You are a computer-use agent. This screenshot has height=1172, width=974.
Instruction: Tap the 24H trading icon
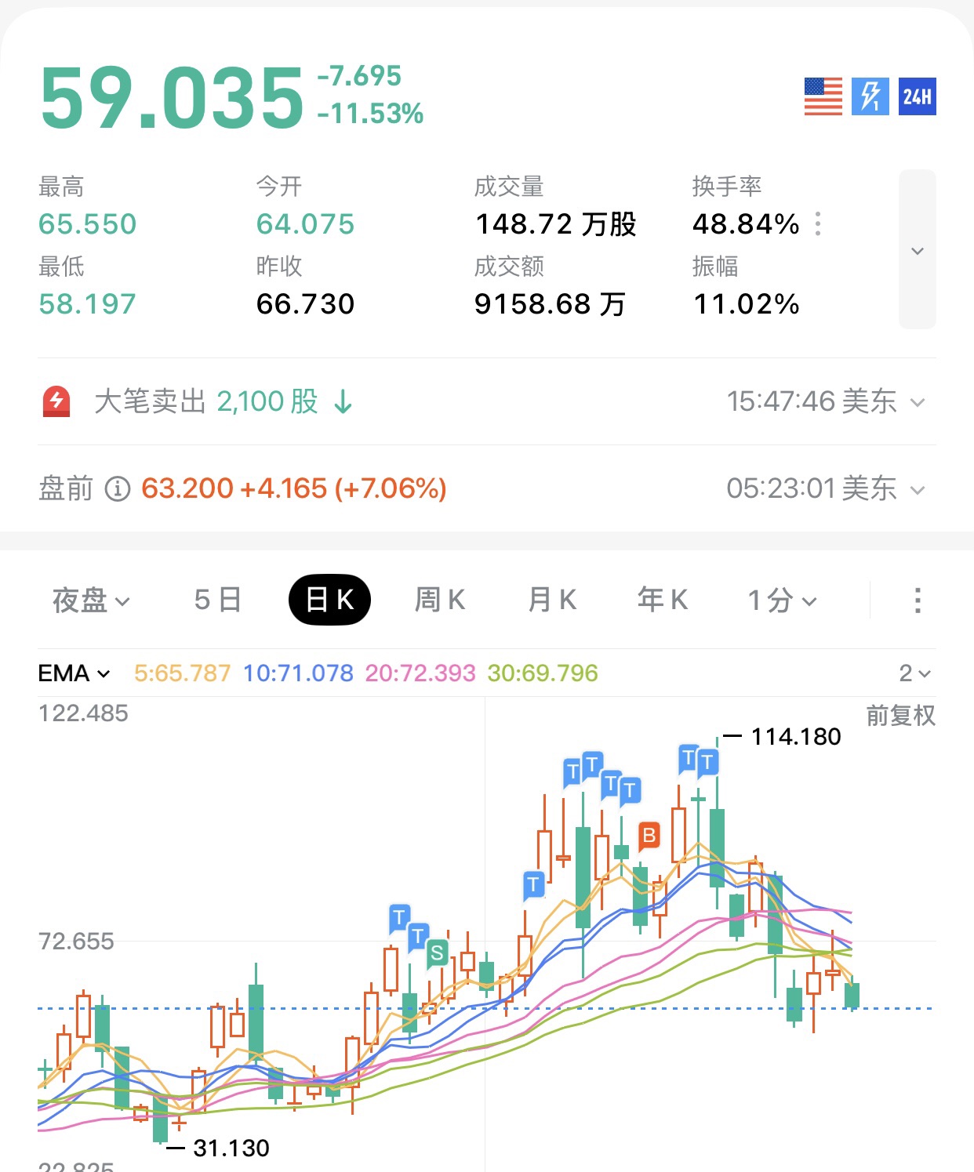coord(917,96)
